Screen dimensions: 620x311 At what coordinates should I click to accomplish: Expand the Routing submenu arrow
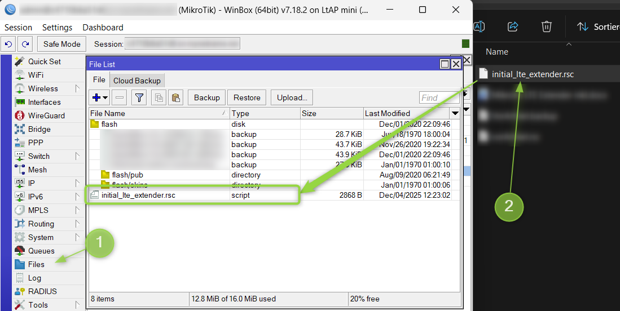coord(77,224)
